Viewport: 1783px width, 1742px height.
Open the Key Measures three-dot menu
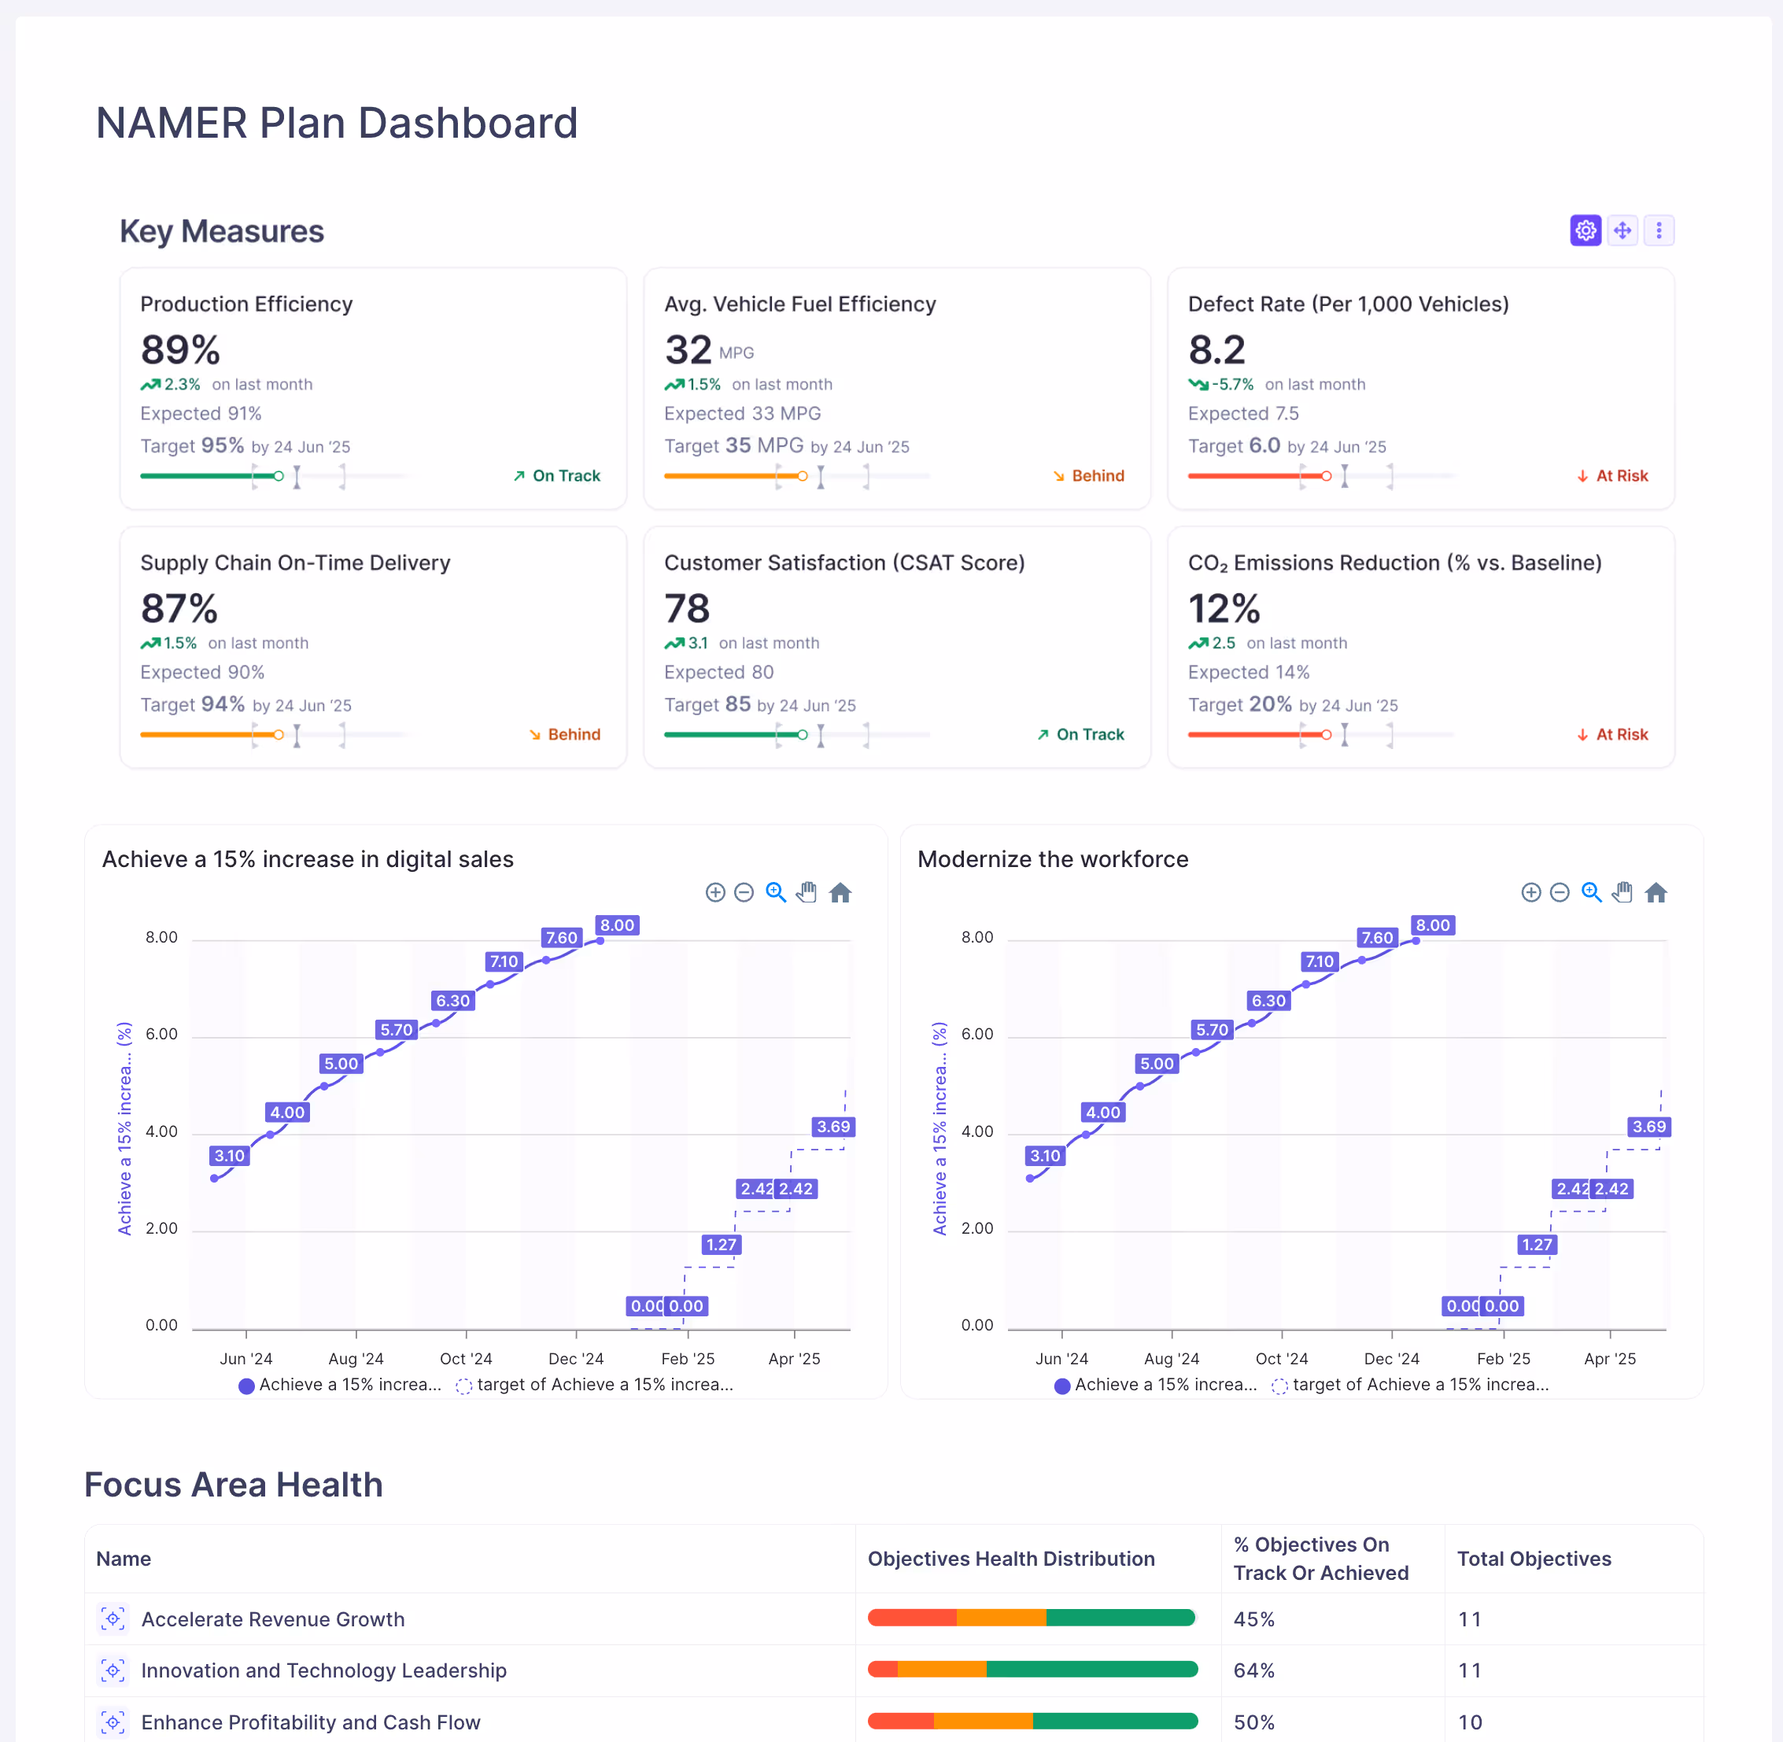coord(1659,231)
